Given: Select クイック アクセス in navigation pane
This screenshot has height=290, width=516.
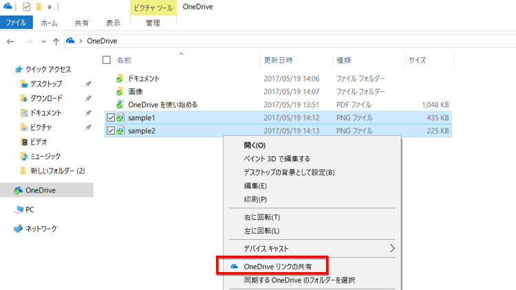Looking at the screenshot, I should [x=48, y=69].
